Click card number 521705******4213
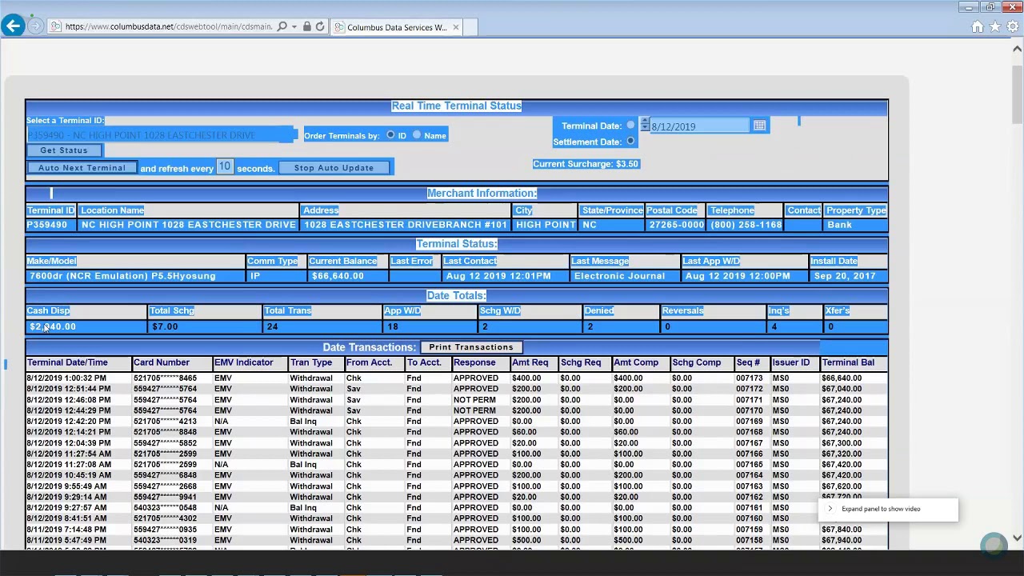This screenshot has width=1024, height=576. point(165,422)
